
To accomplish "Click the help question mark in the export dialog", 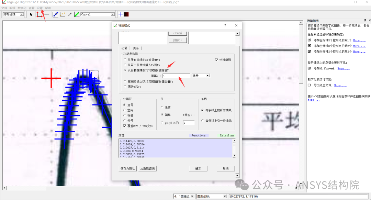I will pos(225,25).
